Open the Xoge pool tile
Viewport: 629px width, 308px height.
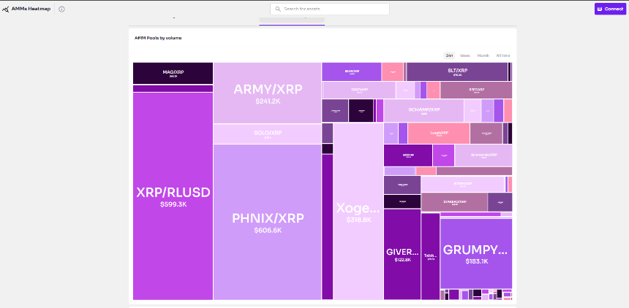358,212
